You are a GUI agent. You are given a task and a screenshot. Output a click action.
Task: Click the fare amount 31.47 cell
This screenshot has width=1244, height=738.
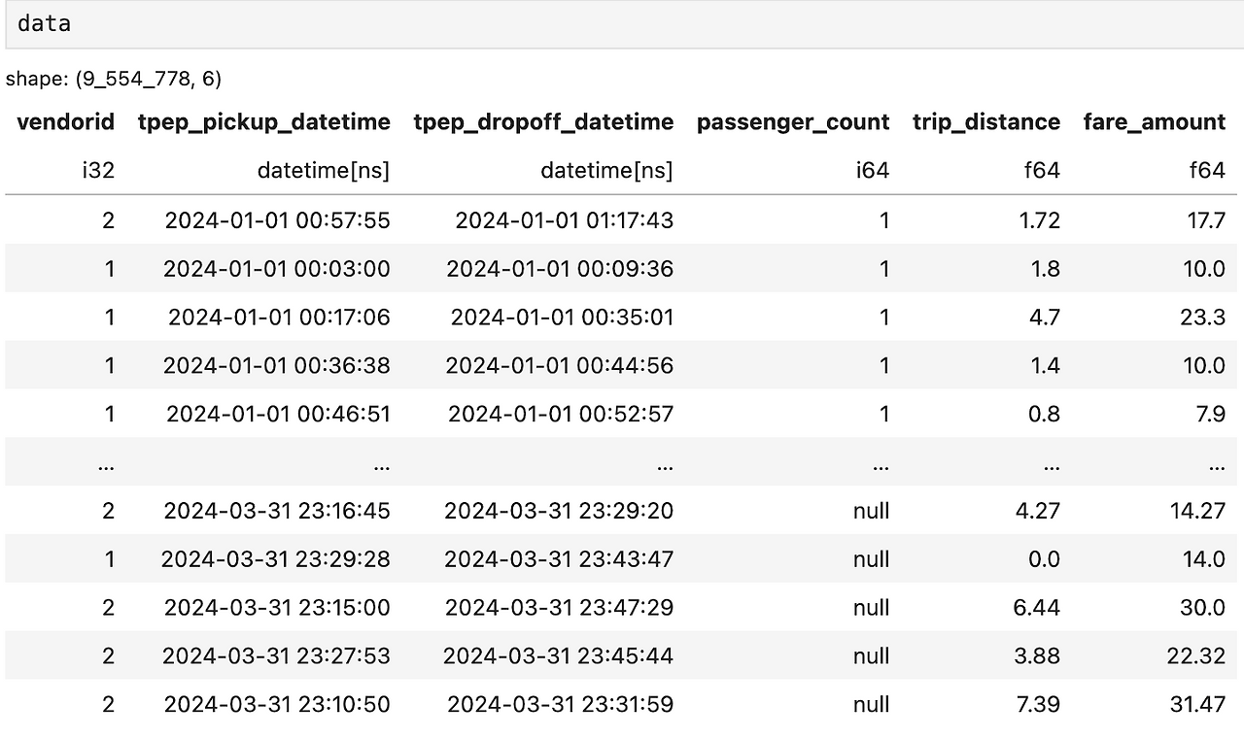click(1197, 704)
